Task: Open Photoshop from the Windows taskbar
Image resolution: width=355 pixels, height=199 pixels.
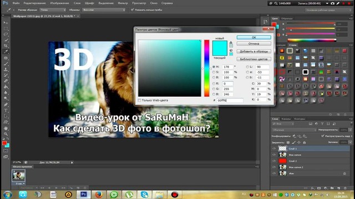Action: [x=84, y=194]
